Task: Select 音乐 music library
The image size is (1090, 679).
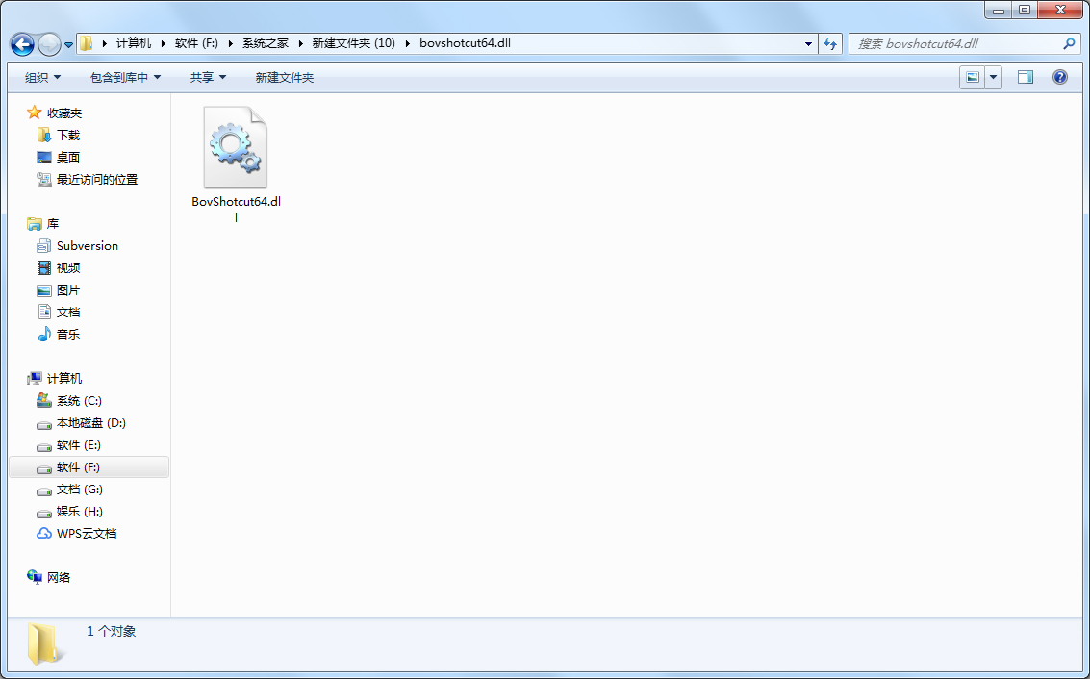Action: [67, 334]
